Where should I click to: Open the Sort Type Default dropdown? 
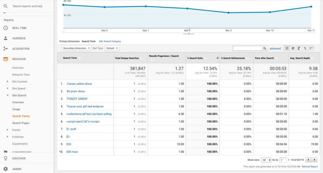[x=112, y=48]
